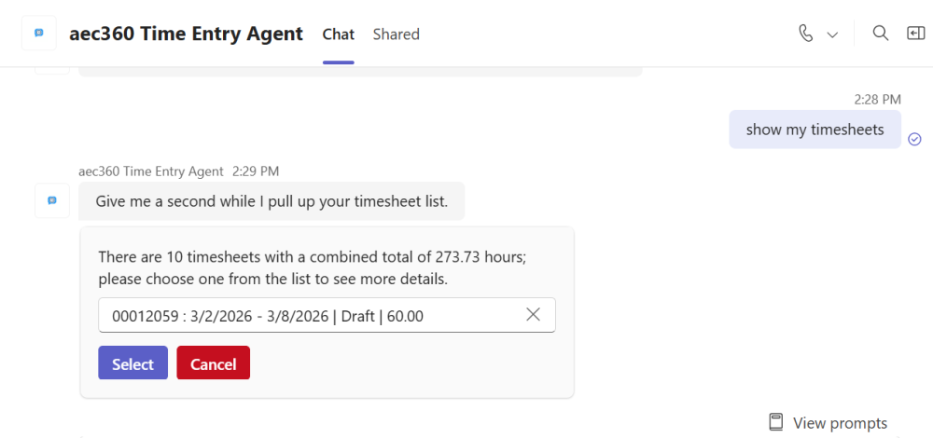Open View prompts
This screenshot has height=438, width=933.
pyautogui.click(x=828, y=423)
